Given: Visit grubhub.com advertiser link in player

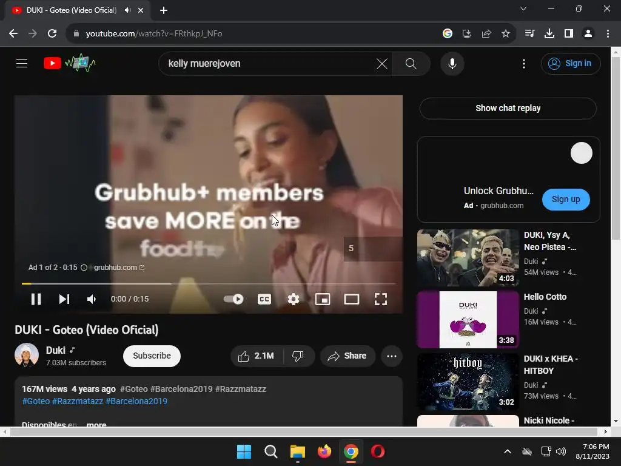Looking at the screenshot, I should [x=119, y=268].
